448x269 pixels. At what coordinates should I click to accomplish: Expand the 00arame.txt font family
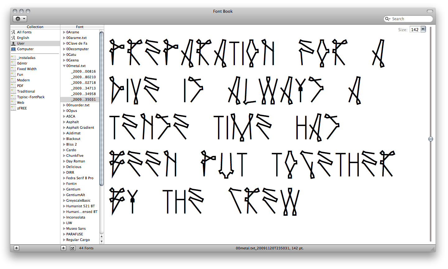[x=64, y=38]
